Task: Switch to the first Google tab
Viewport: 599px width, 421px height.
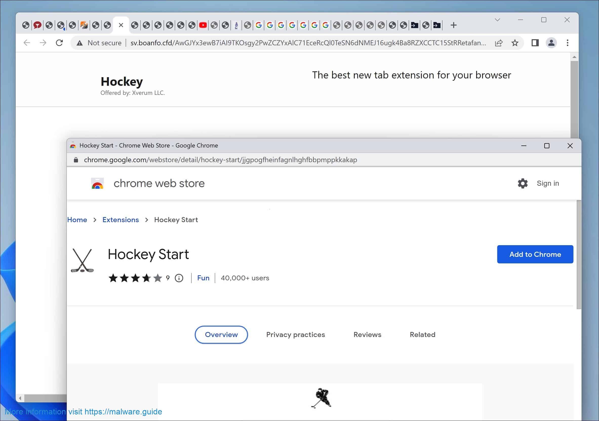Action: pyautogui.click(x=258, y=25)
